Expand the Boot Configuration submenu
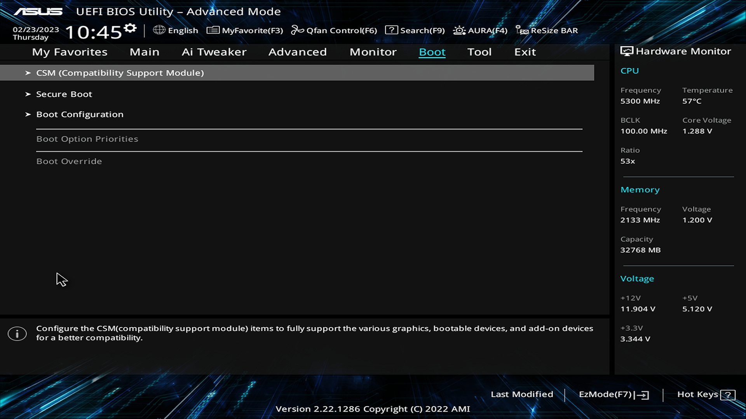Image resolution: width=746 pixels, height=419 pixels. pyautogui.click(x=80, y=114)
